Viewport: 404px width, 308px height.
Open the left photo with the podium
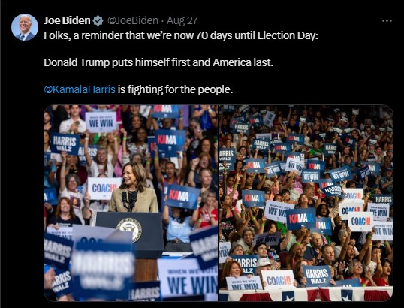tap(131, 203)
